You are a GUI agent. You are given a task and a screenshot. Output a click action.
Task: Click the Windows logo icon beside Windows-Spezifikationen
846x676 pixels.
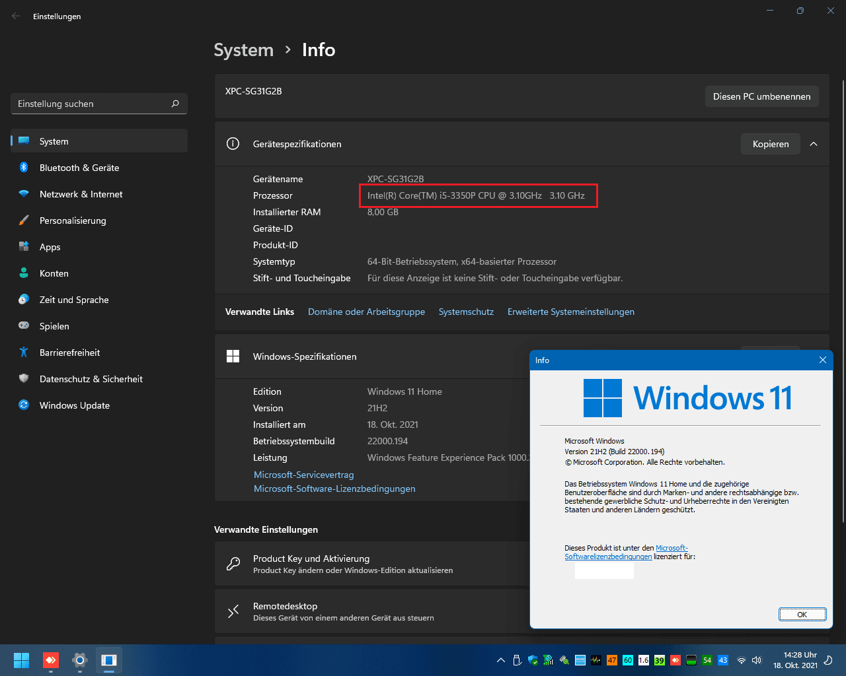tap(233, 356)
